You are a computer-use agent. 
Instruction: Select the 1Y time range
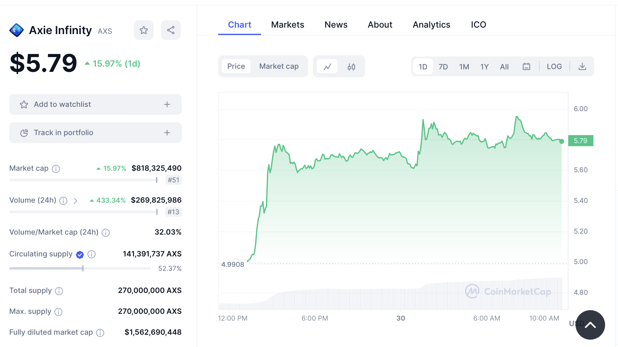tap(484, 67)
